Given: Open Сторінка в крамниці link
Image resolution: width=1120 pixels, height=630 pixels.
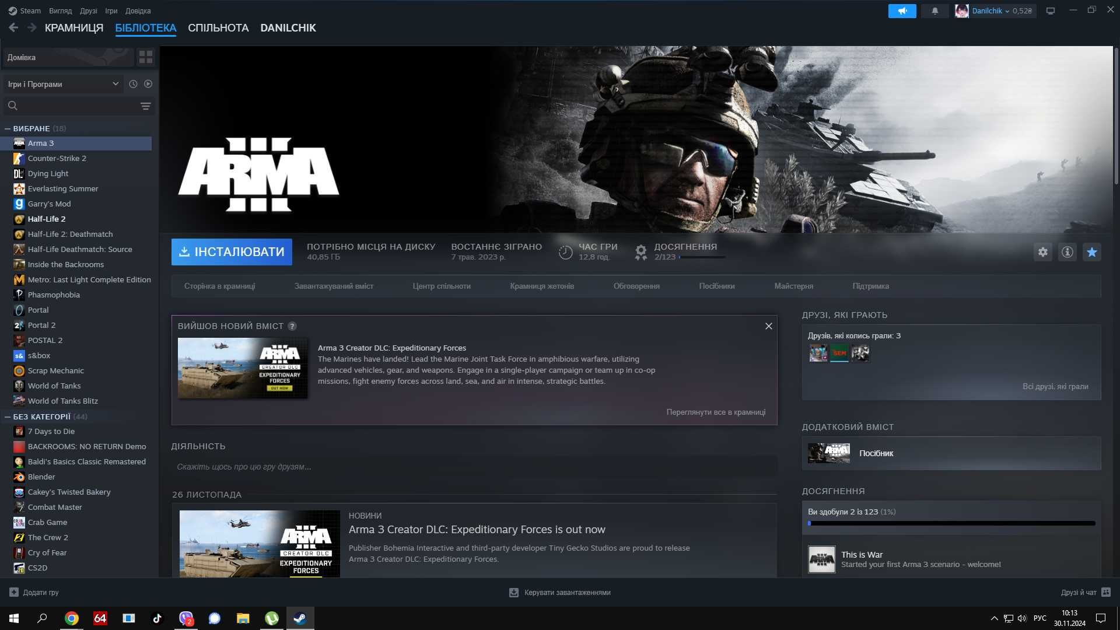Looking at the screenshot, I should (x=219, y=286).
